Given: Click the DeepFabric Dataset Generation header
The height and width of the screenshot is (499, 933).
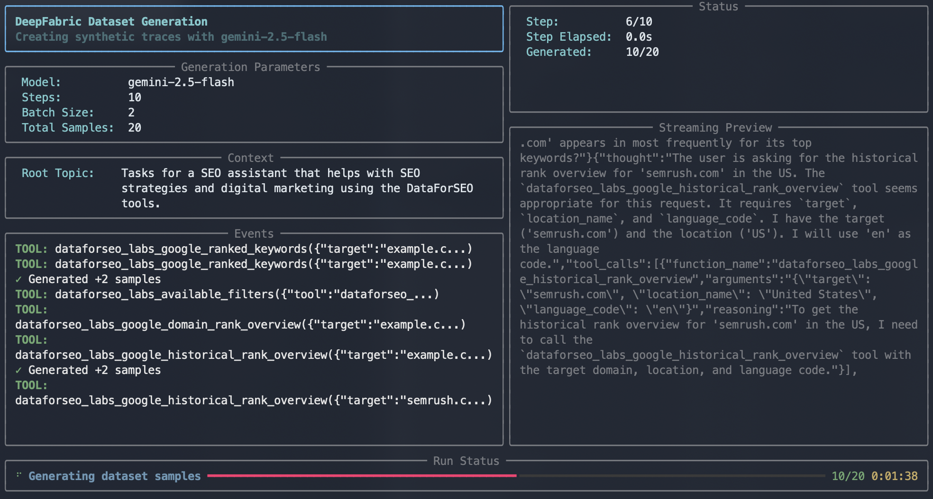Looking at the screenshot, I should [x=111, y=21].
